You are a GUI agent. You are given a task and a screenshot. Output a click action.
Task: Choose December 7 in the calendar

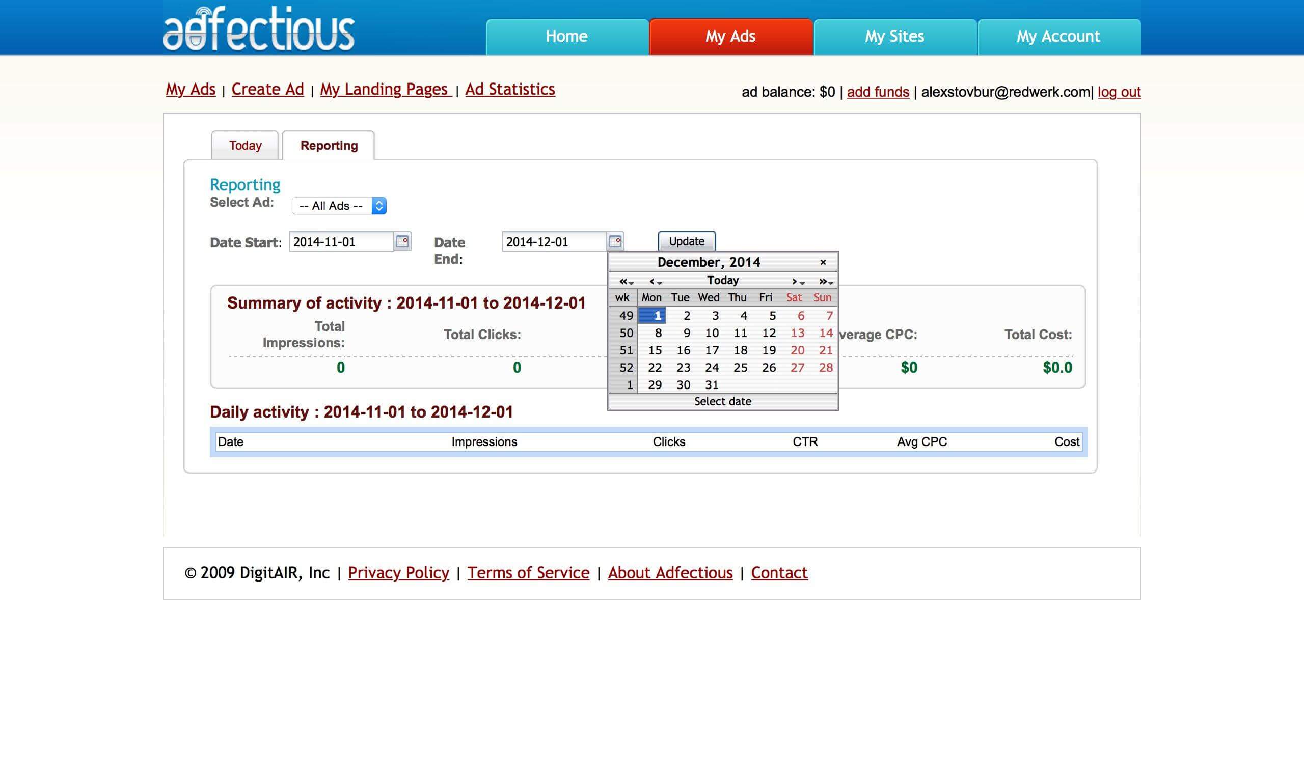click(x=822, y=315)
